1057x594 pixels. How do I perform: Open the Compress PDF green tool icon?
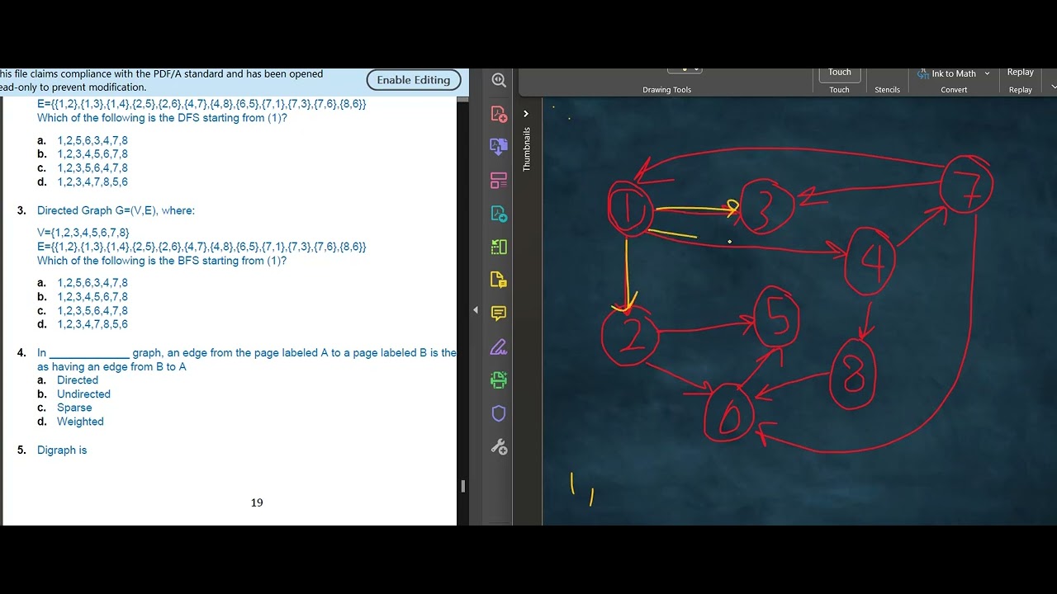499,247
